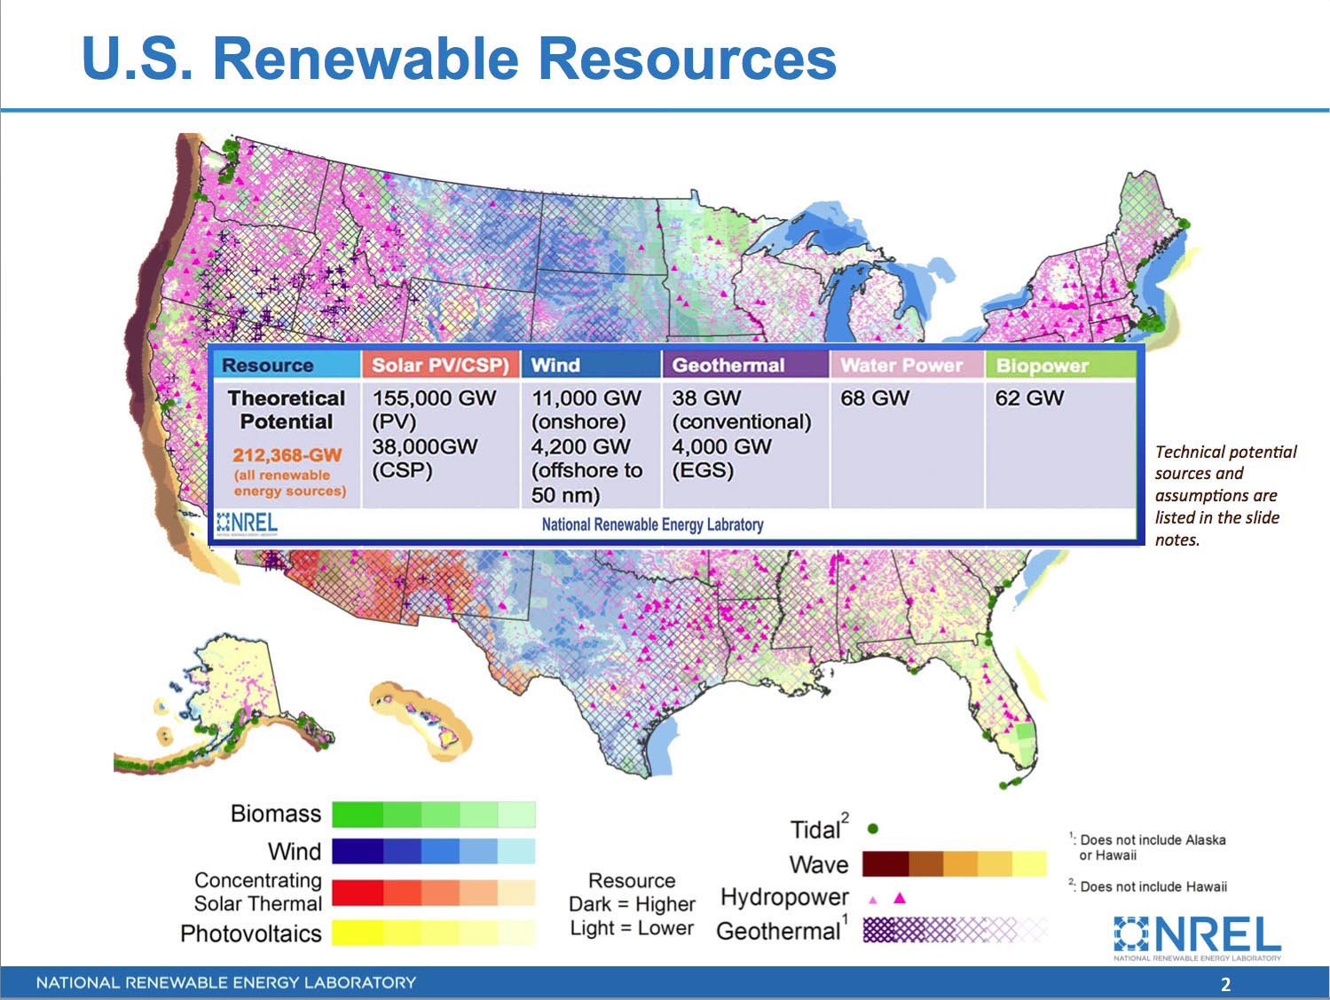Pick the darkest blue Wind legend swatch

pyautogui.click(x=358, y=852)
